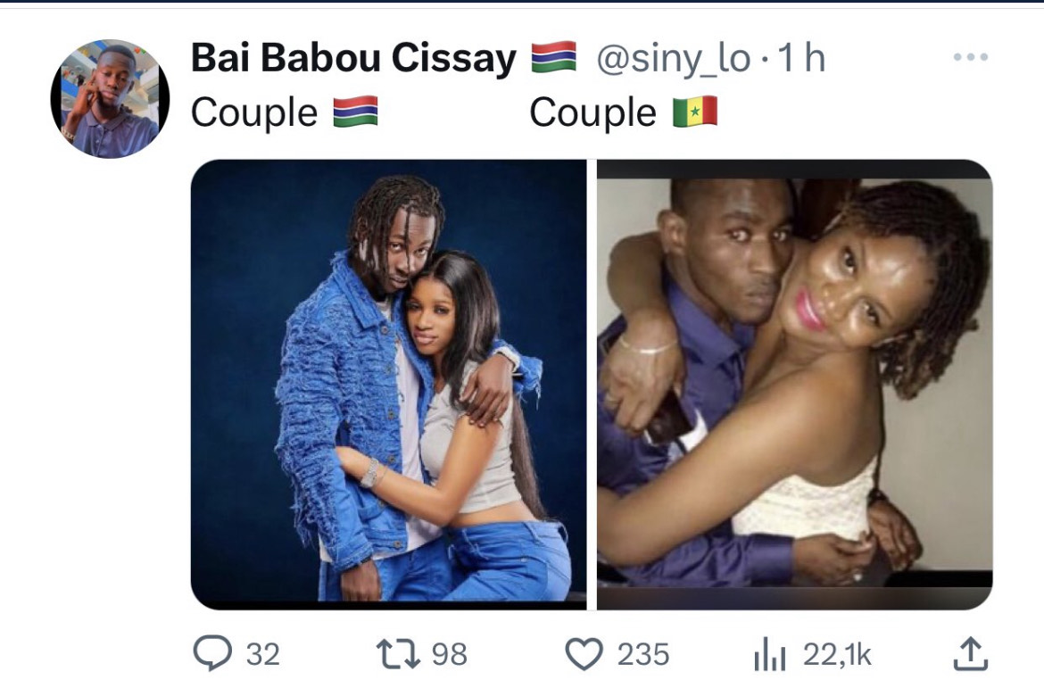This screenshot has height=680, width=1044.
Task: Open the view analytics bar chart icon
Action: pos(770,653)
